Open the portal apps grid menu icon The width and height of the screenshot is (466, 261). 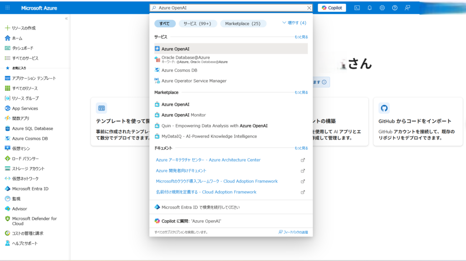tap(7, 8)
